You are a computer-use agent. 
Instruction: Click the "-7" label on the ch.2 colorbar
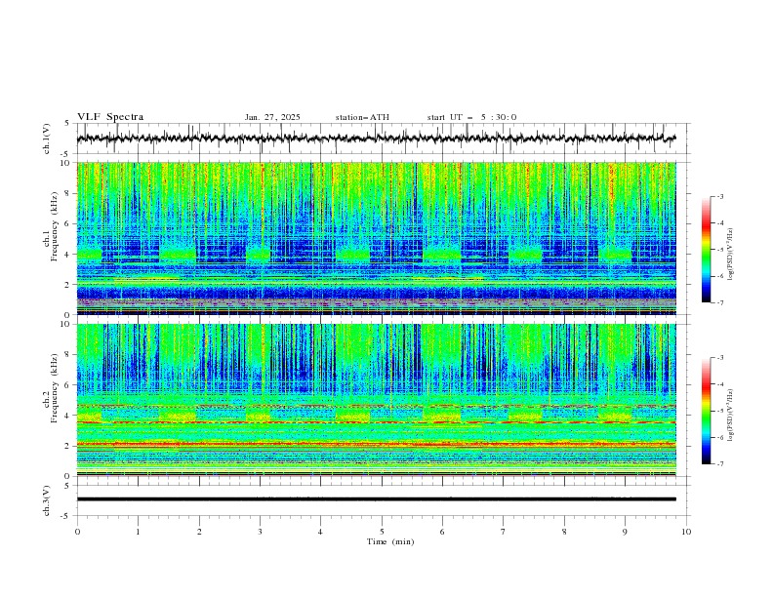click(x=719, y=464)
